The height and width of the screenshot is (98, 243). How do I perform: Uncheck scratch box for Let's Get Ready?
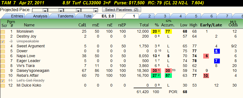[3, 81]
